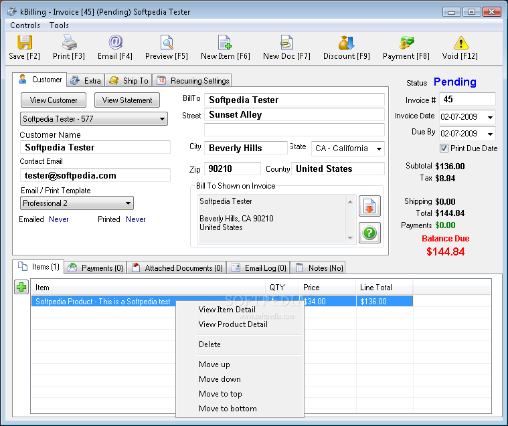Image resolution: width=508 pixels, height=426 pixels.
Task: Click the Price column header
Action: coord(327,288)
